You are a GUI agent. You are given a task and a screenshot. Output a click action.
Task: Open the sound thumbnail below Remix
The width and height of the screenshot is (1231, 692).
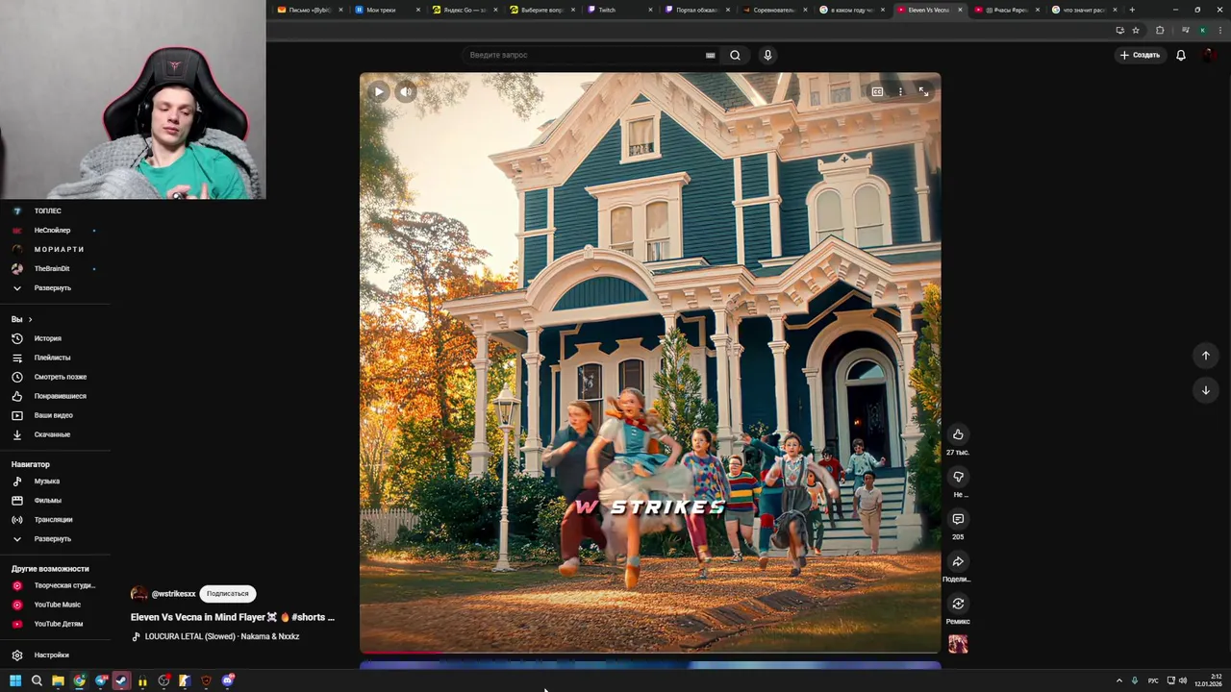(x=958, y=644)
